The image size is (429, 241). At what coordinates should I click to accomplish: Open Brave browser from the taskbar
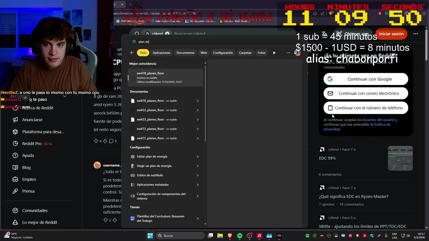[230, 236]
